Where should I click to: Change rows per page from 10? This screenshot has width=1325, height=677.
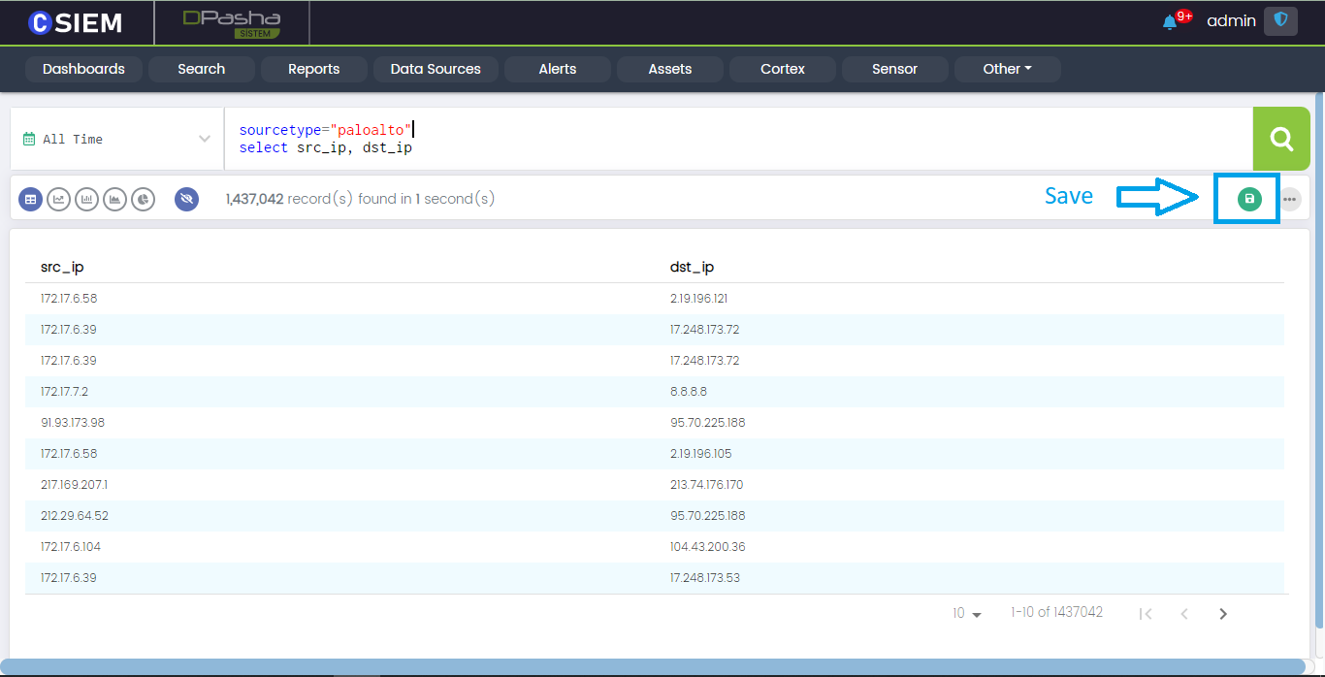[967, 614]
